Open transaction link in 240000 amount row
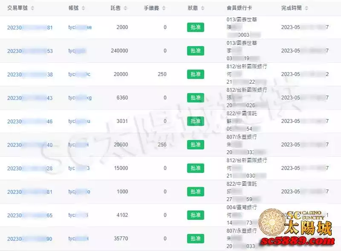 coord(30,51)
